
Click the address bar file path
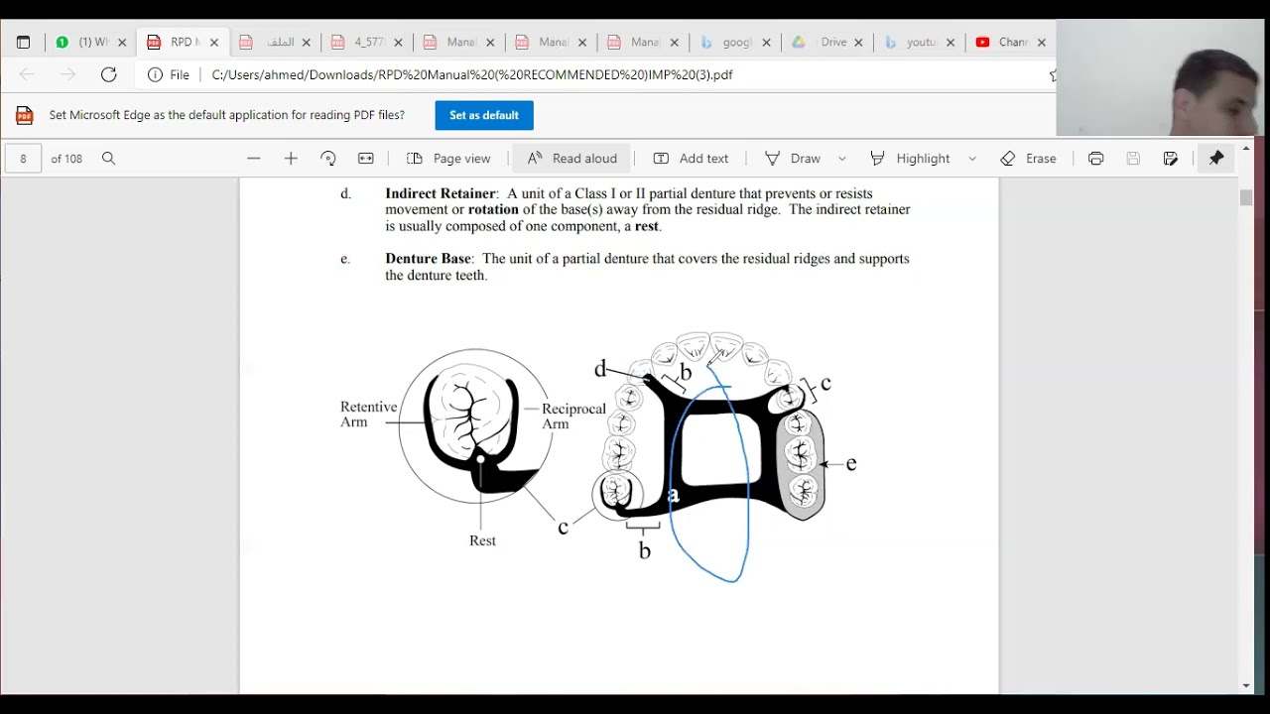(x=472, y=74)
